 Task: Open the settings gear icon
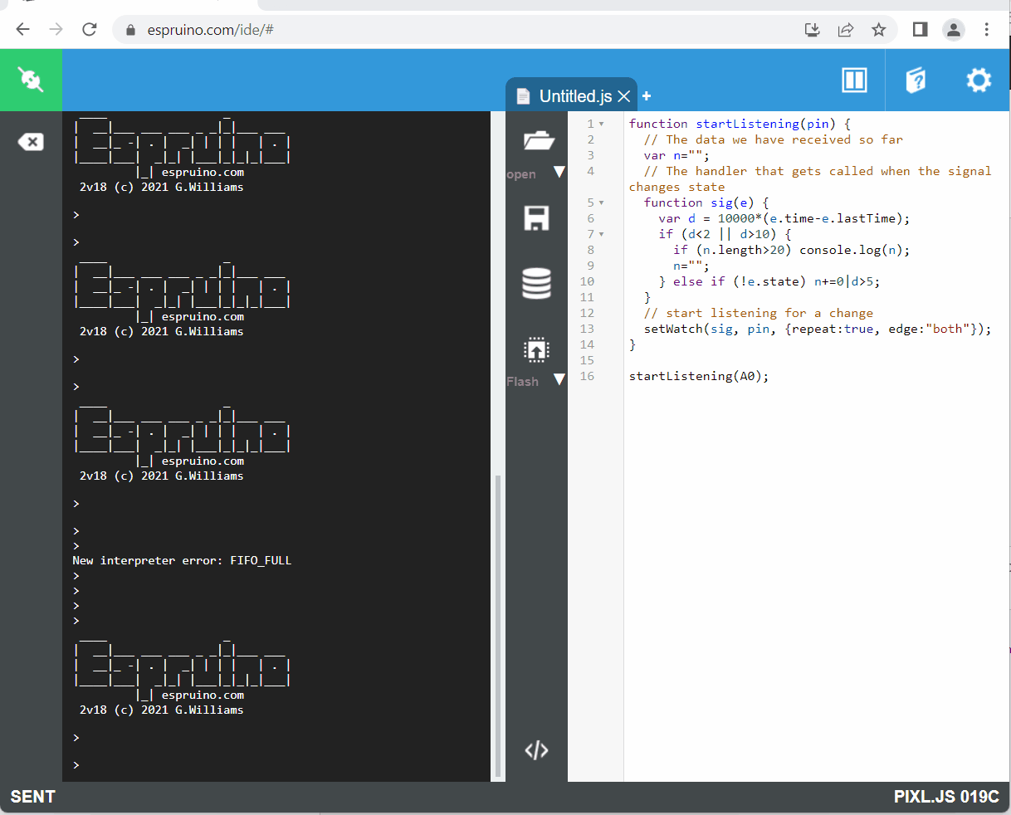coord(979,80)
